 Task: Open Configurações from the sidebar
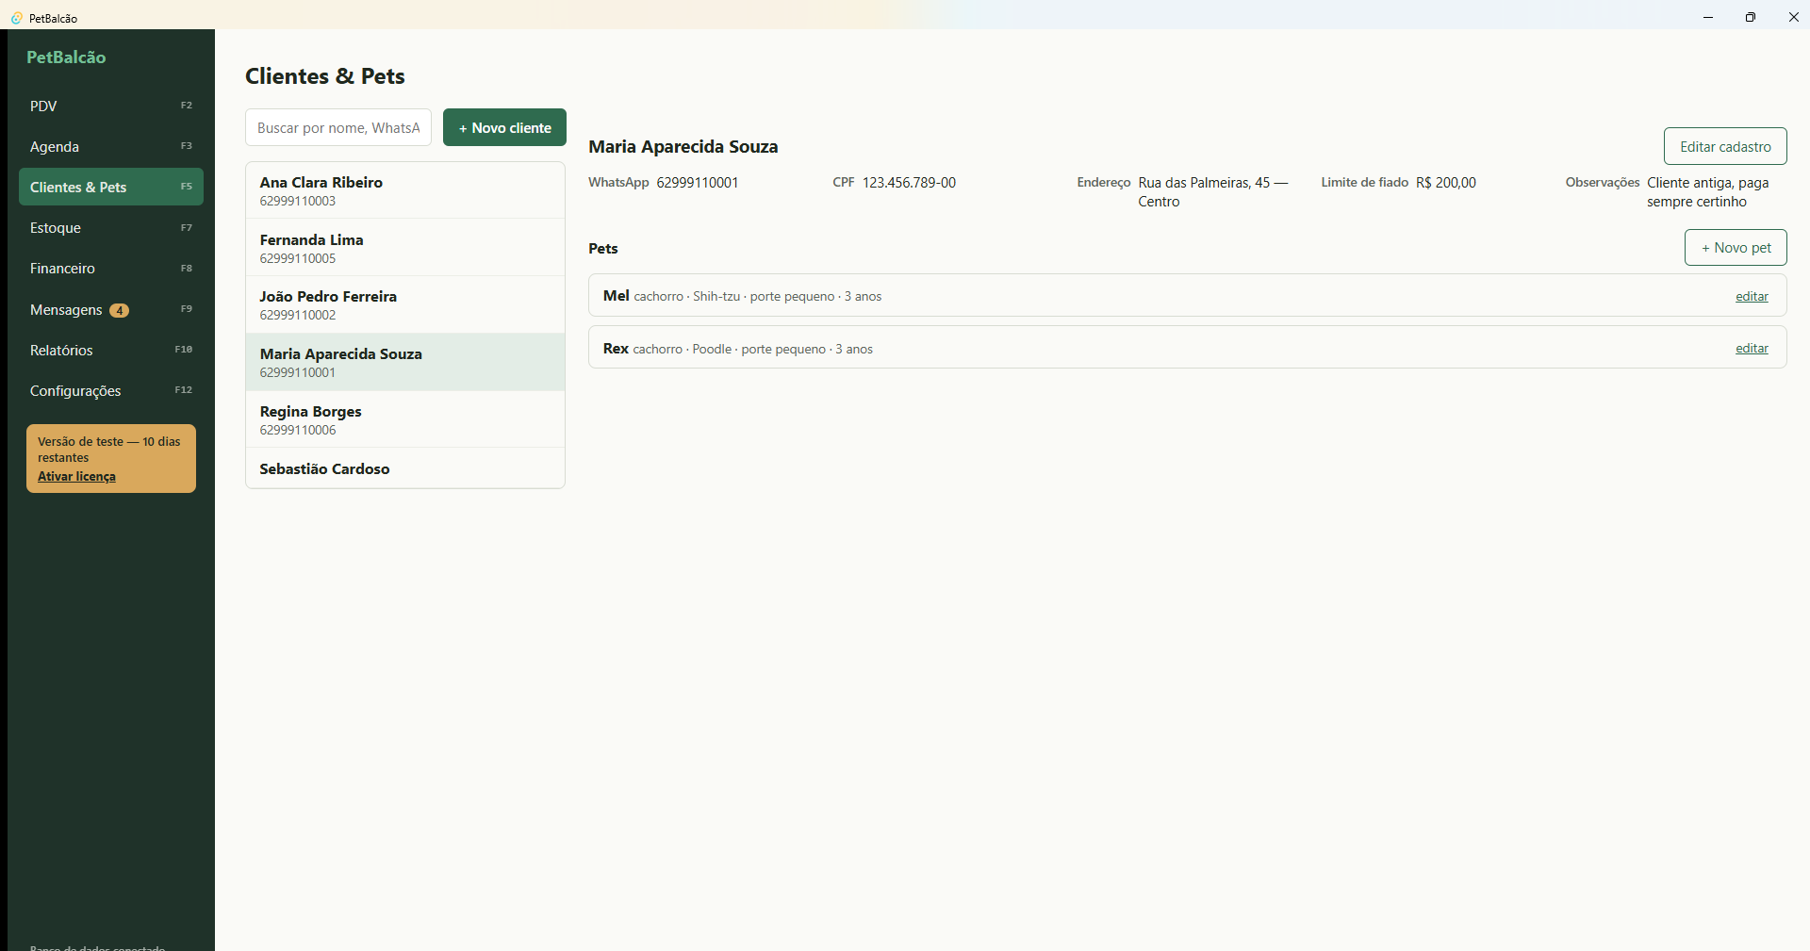coord(111,390)
